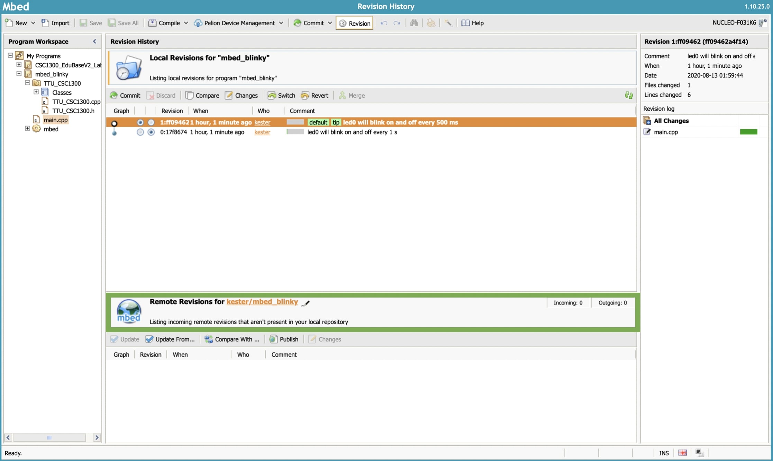Click the binoculars Find icon in toolbar
The height and width of the screenshot is (461, 773).
[x=414, y=23]
